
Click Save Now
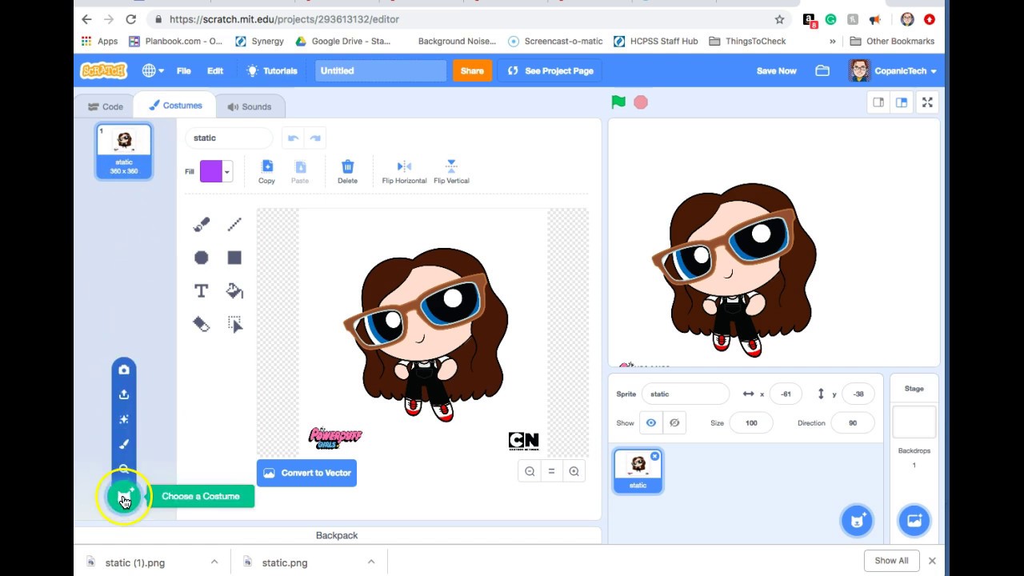(x=776, y=70)
